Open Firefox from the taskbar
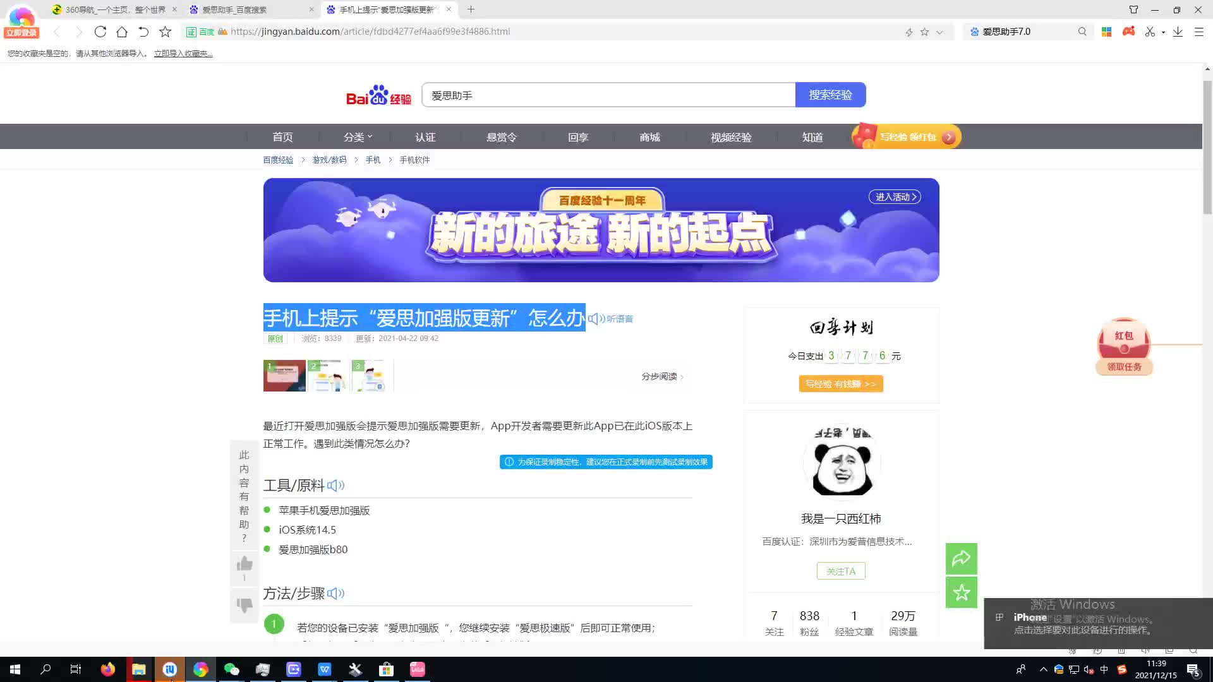1213x682 pixels. point(108,669)
